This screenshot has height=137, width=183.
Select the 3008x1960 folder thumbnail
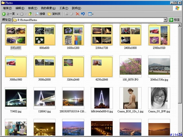tap(16, 66)
